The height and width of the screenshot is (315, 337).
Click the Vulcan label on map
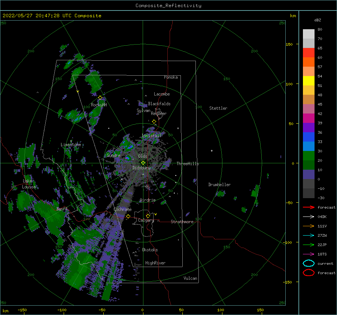tap(190, 278)
